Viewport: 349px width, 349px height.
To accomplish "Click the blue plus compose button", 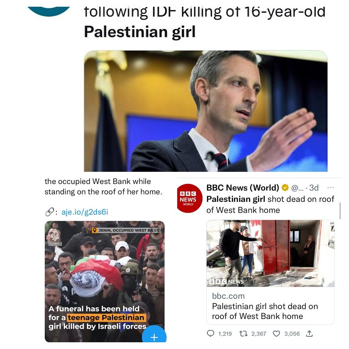I will (154, 336).
